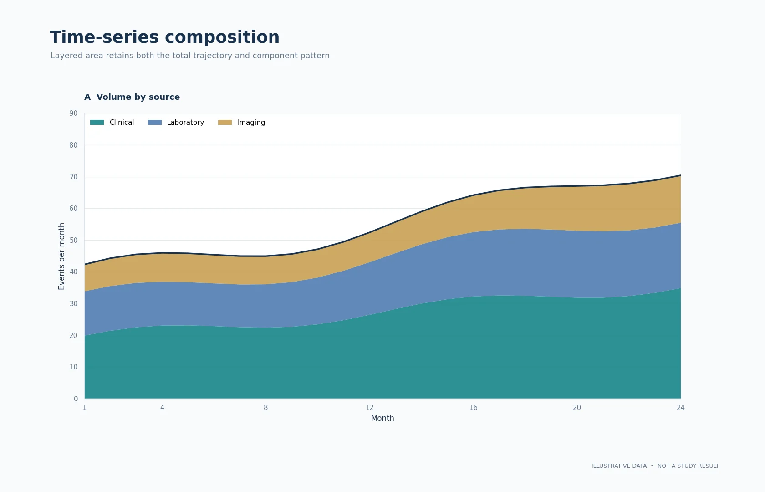Click month 16 tick on x-axis
This screenshot has width=765, height=492.
click(x=474, y=408)
